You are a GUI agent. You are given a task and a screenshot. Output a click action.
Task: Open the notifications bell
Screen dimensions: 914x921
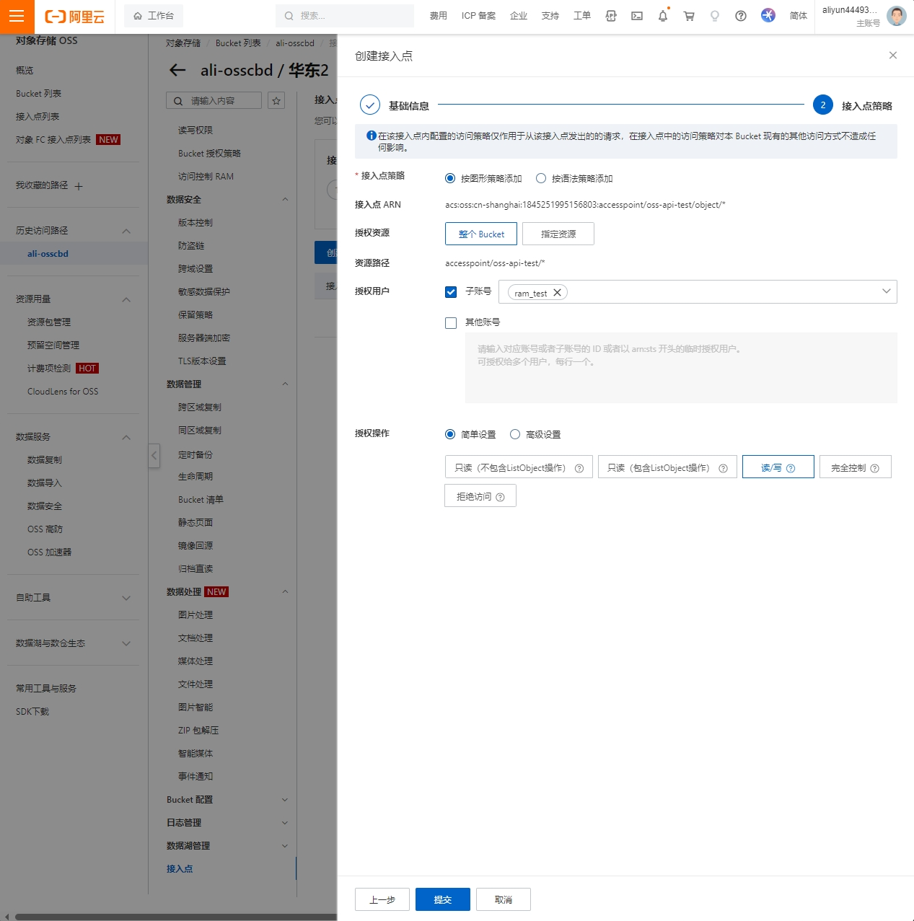click(x=662, y=16)
